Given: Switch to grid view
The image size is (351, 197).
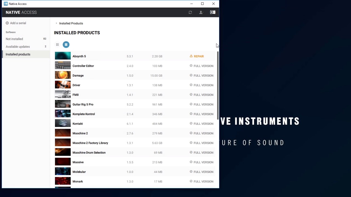Looking at the screenshot, I should click(x=57, y=45).
